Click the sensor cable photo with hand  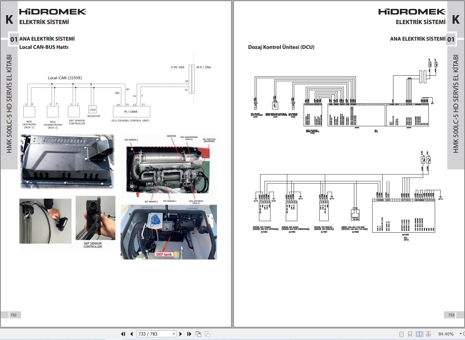(x=45, y=221)
